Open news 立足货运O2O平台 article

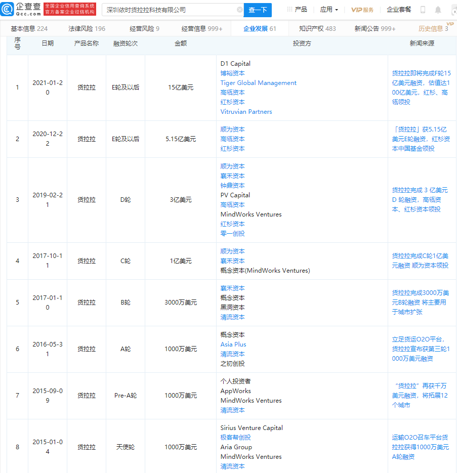[421, 349]
